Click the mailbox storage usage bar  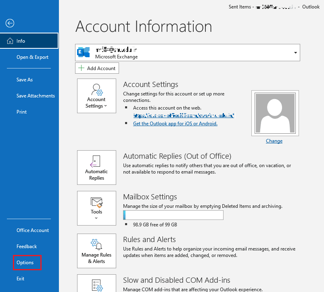pos(173,215)
